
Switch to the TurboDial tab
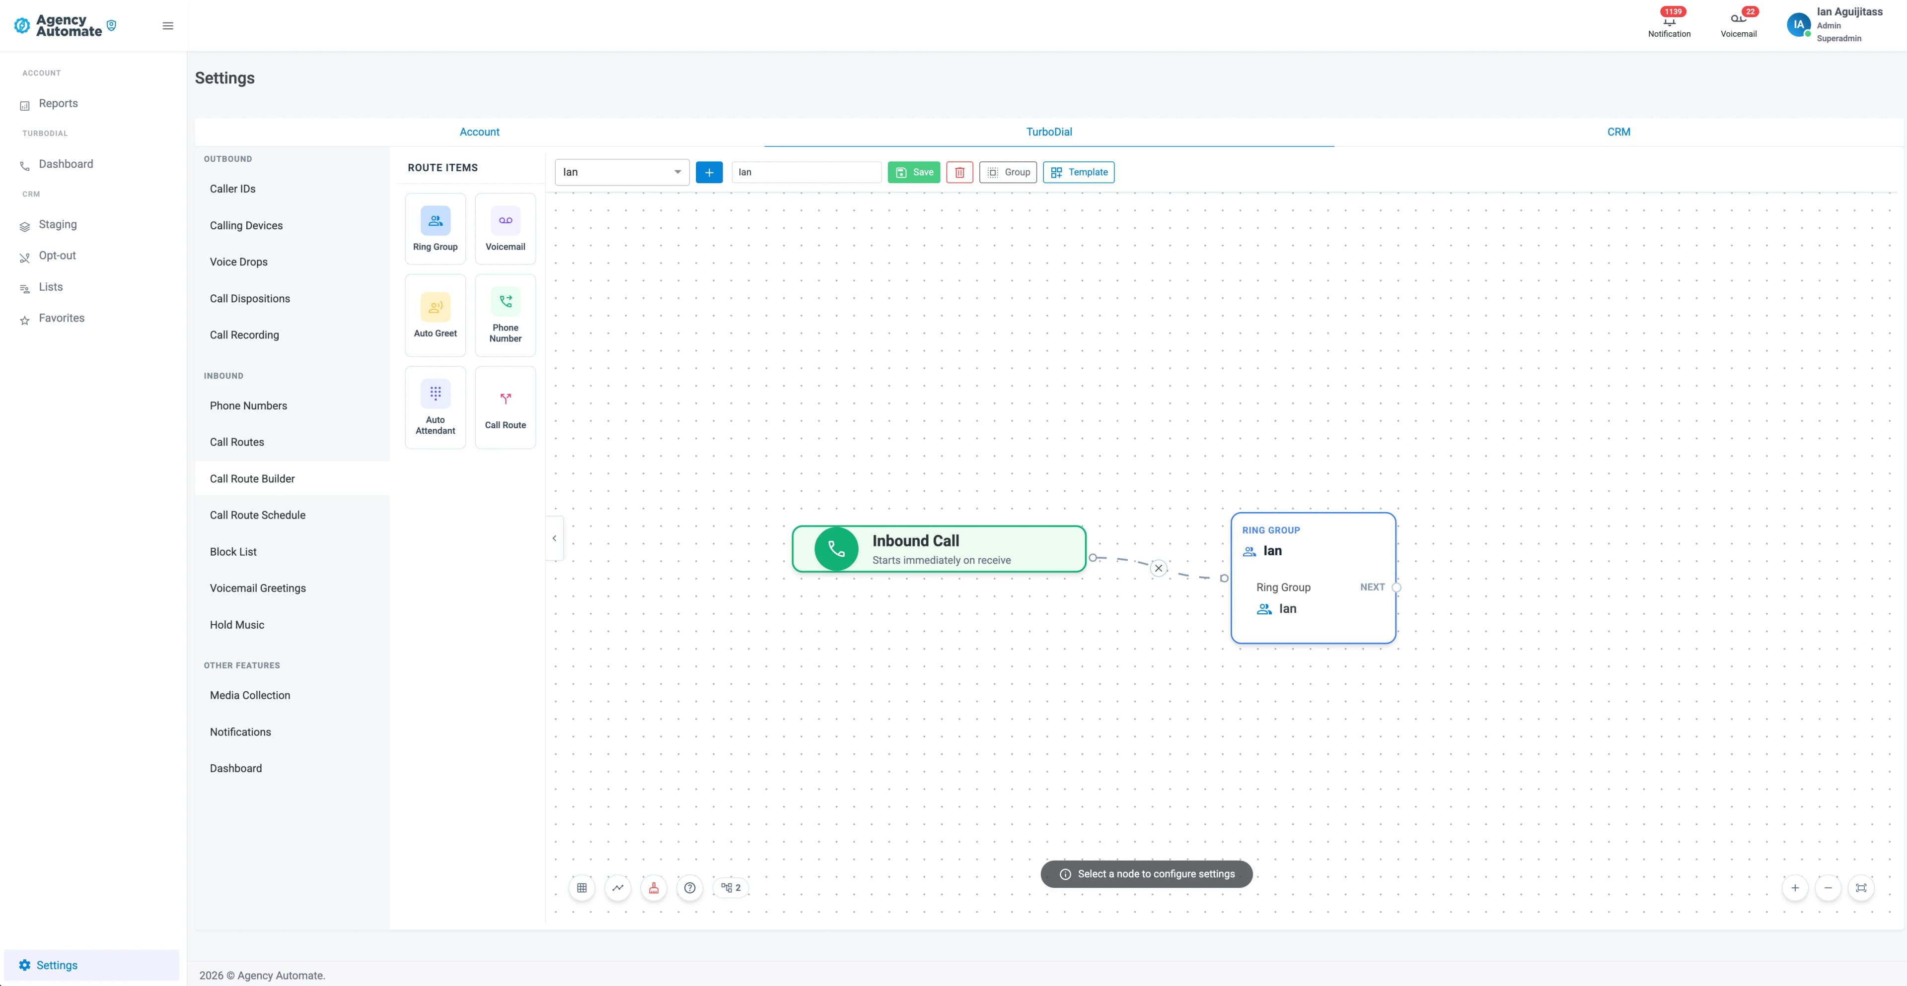[x=1049, y=131]
